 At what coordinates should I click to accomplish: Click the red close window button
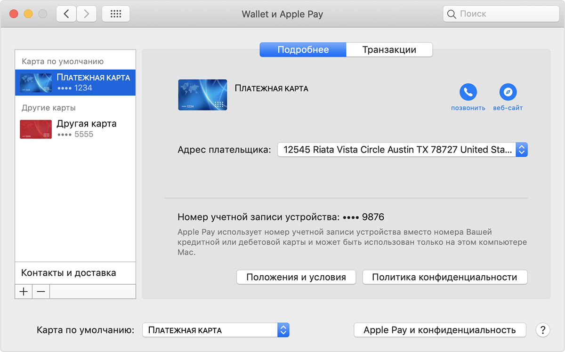click(14, 14)
